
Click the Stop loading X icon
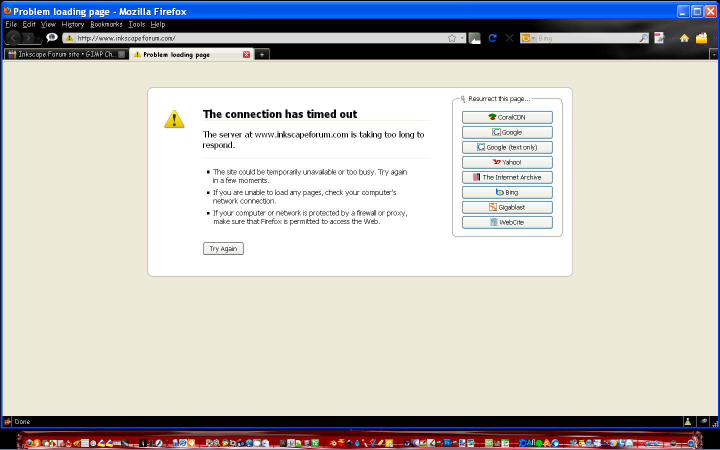(509, 38)
